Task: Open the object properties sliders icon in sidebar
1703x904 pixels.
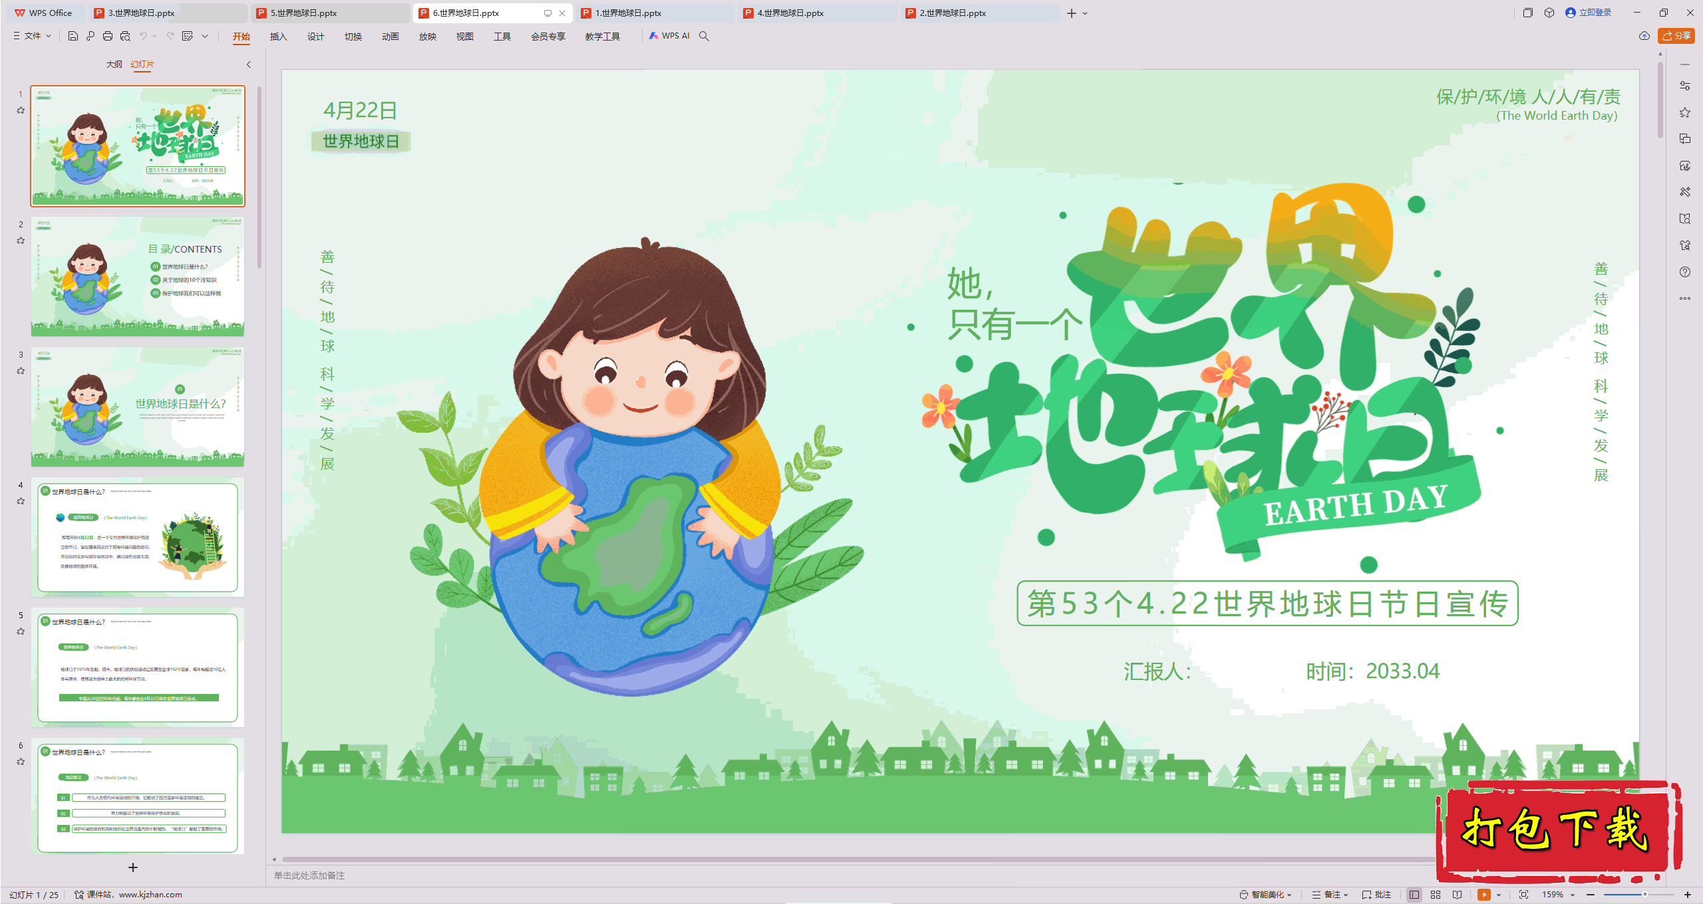Action: pyautogui.click(x=1685, y=86)
